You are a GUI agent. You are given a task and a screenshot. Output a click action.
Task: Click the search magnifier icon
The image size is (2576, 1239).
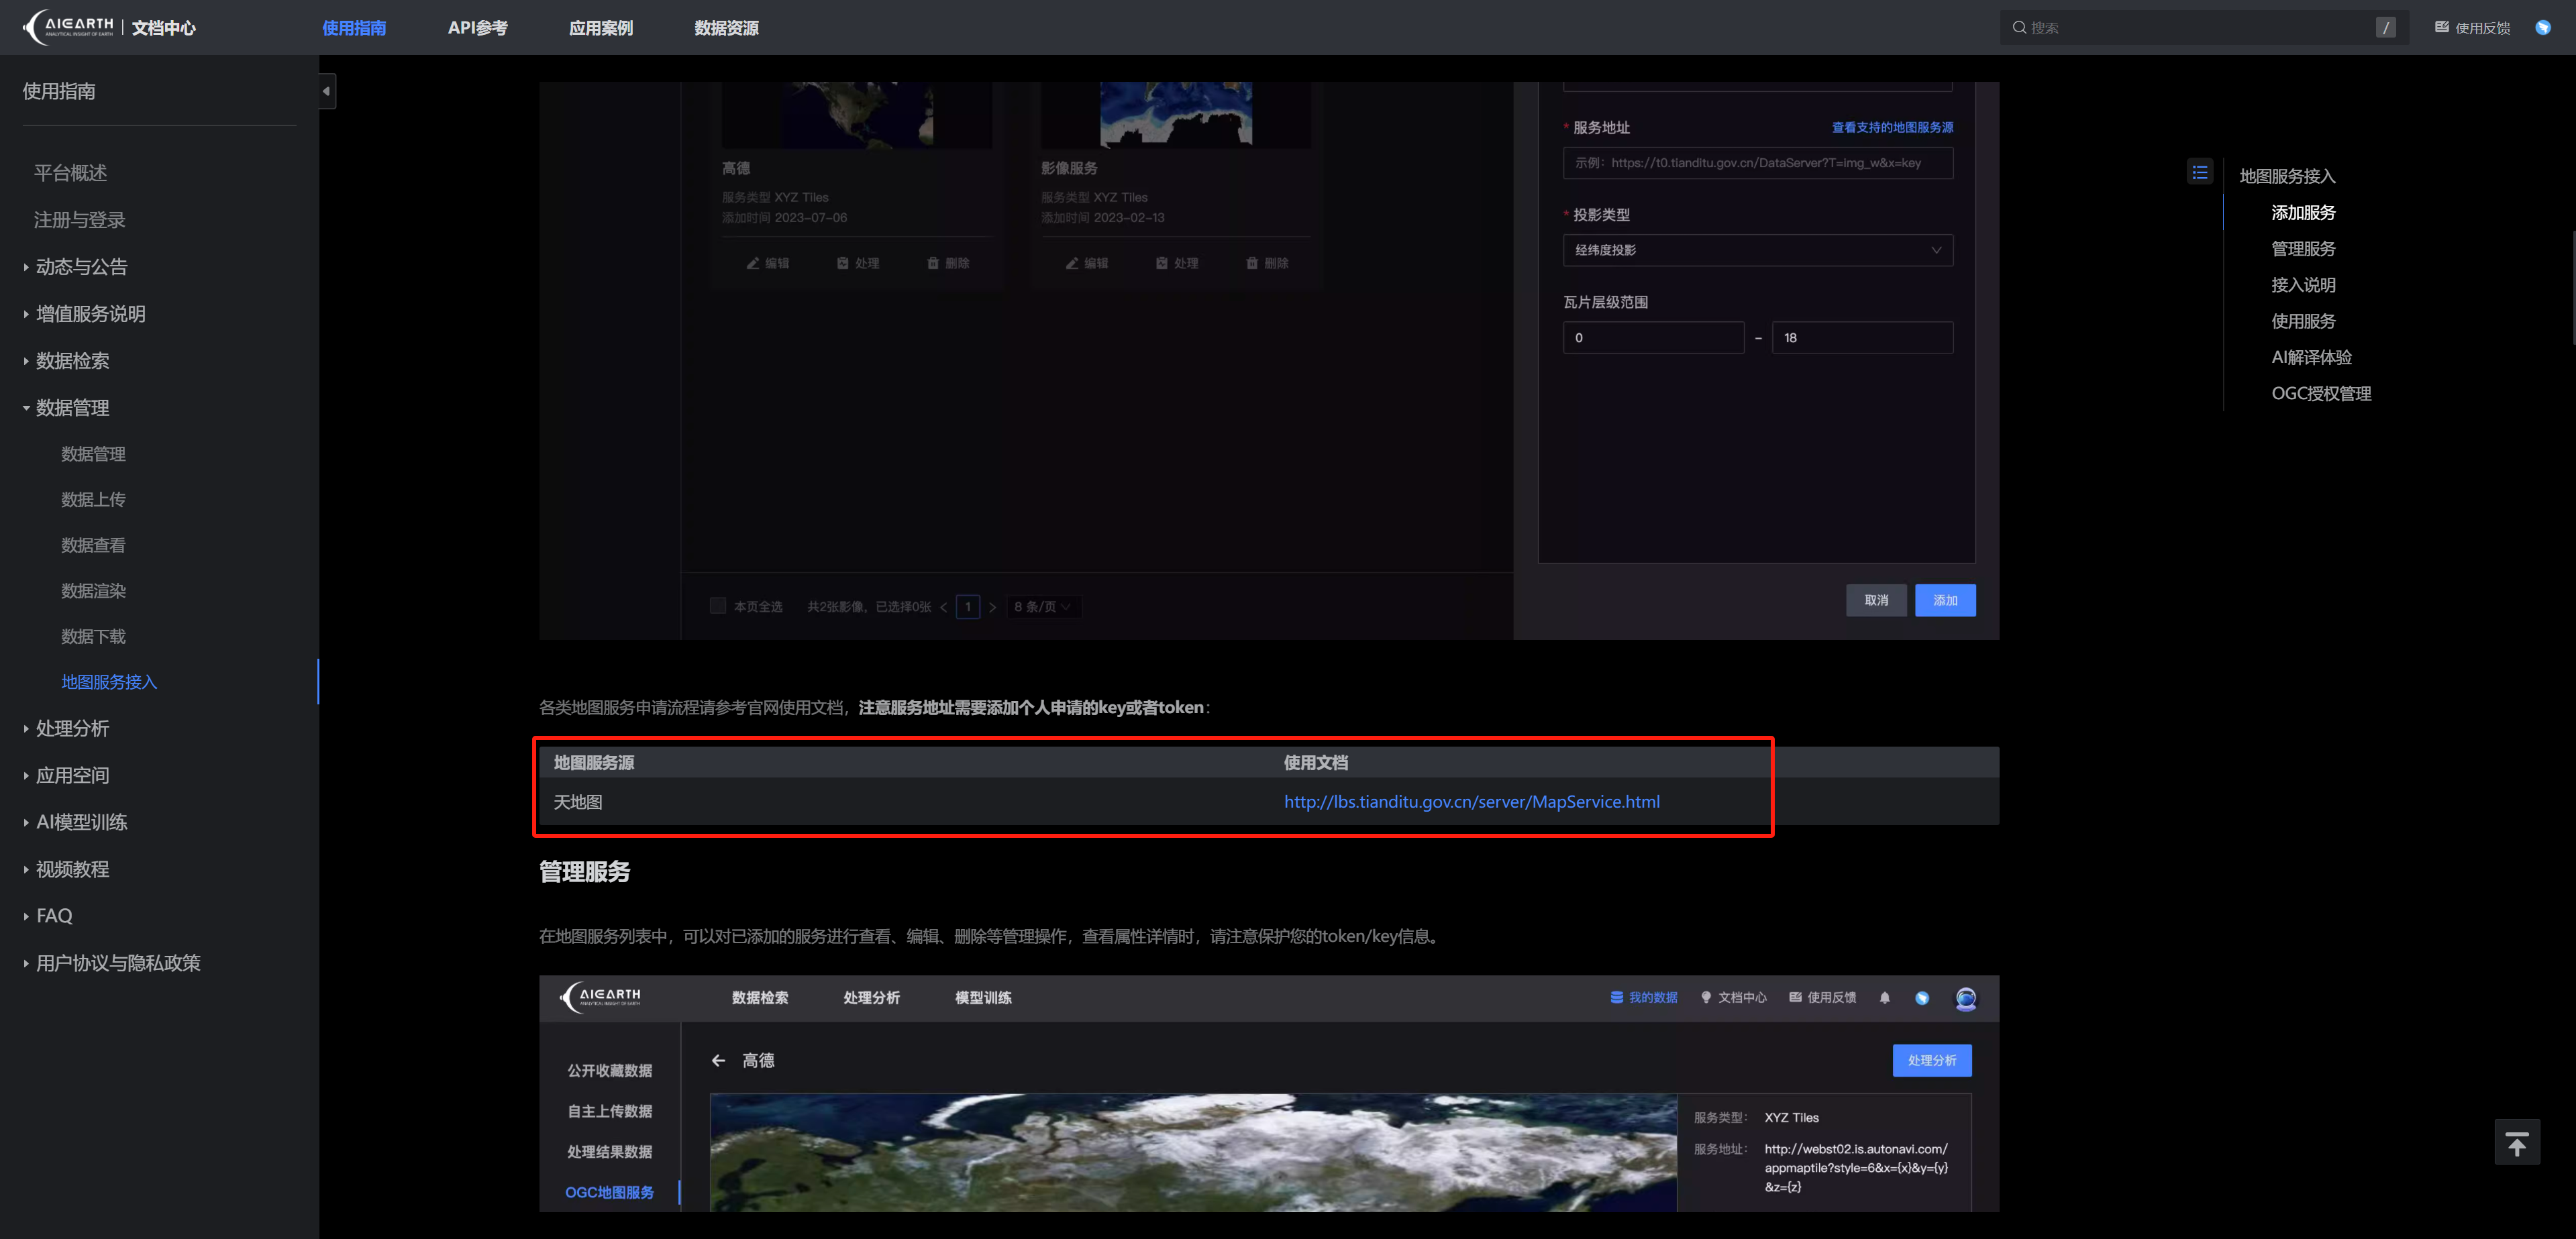(x=2019, y=28)
